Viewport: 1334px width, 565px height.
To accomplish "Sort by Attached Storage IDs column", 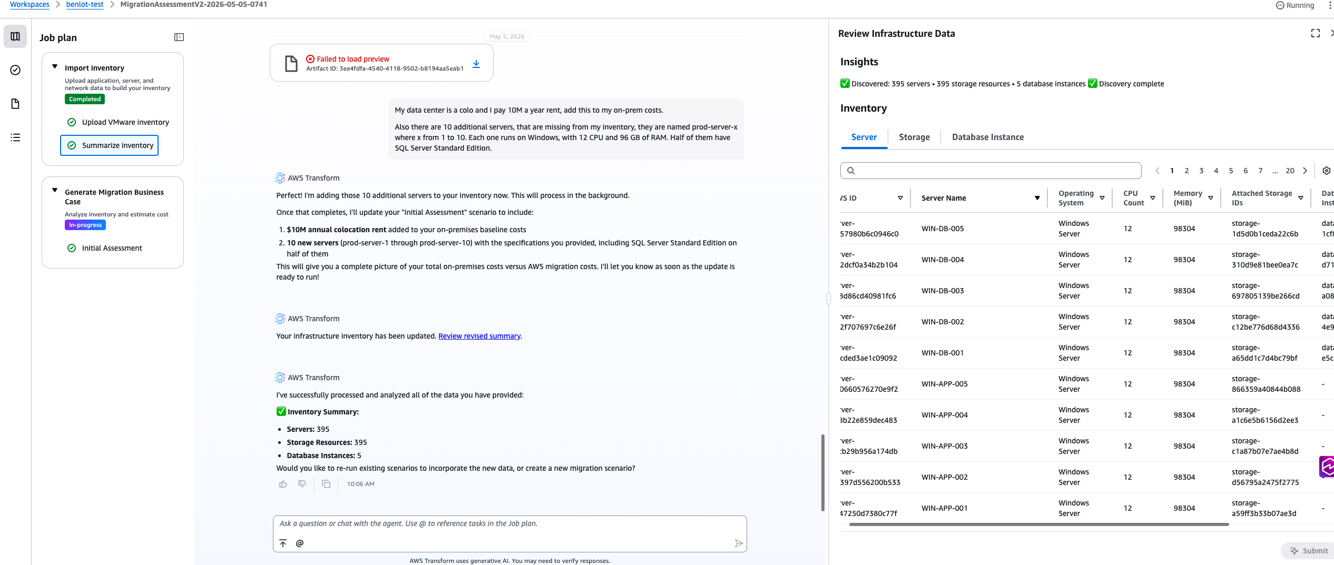I will pyautogui.click(x=1301, y=198).
